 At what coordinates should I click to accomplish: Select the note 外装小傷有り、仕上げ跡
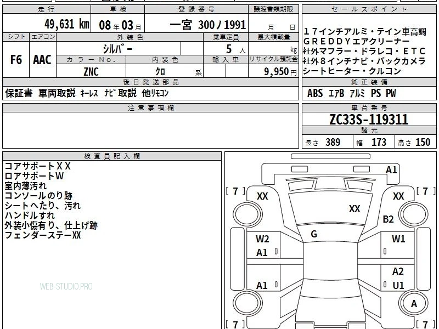(x=51, y=225)
